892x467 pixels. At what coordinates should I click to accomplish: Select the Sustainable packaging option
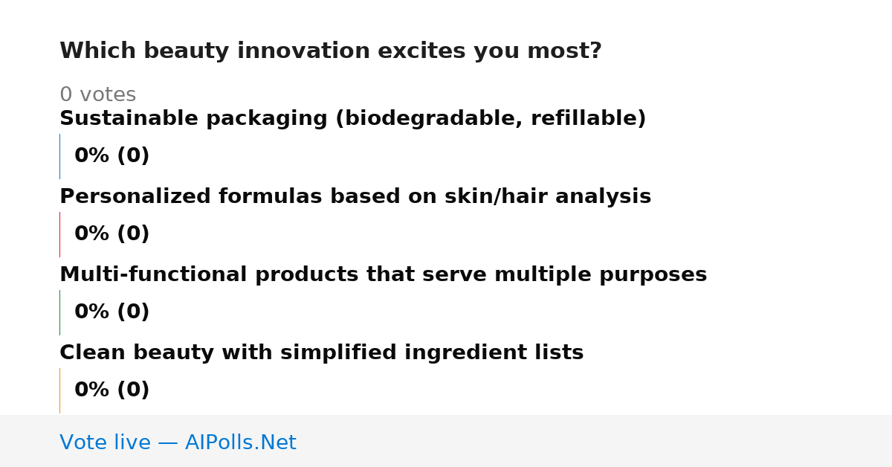pos(353,119)
